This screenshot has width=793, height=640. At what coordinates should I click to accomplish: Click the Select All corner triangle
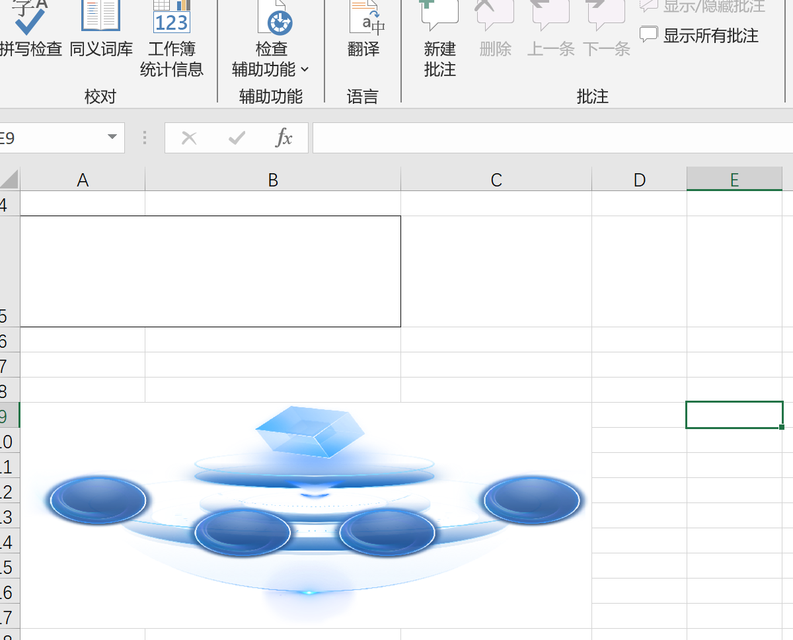[10, 180]
